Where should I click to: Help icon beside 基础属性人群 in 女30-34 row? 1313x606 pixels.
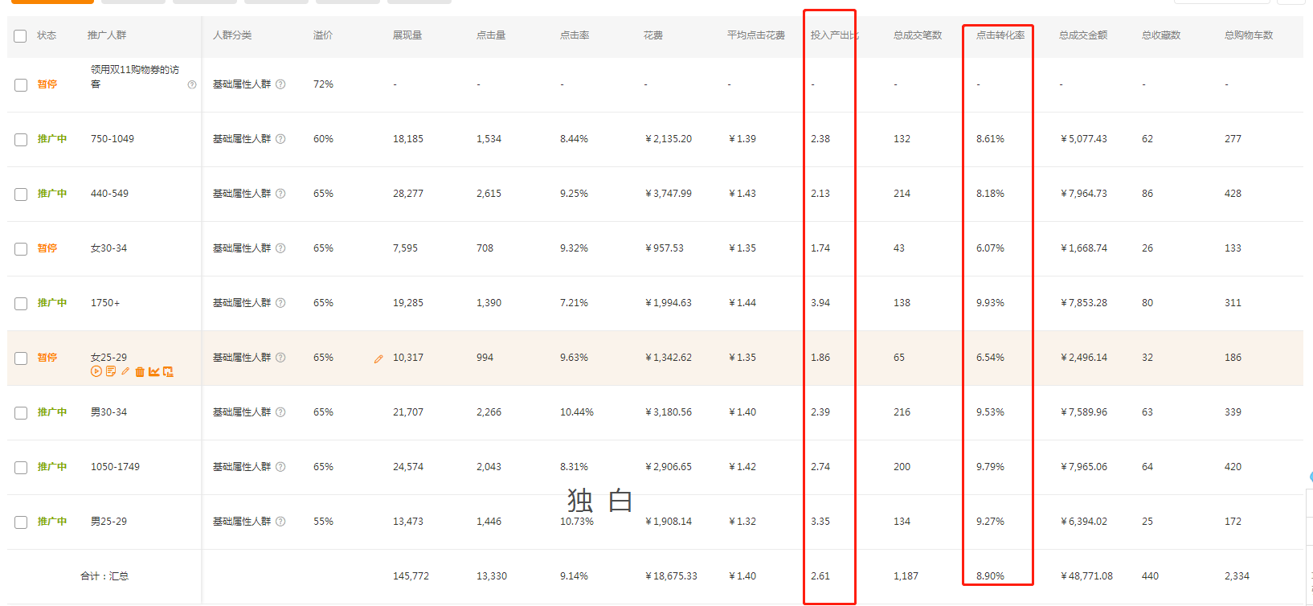tap(280, 248)
